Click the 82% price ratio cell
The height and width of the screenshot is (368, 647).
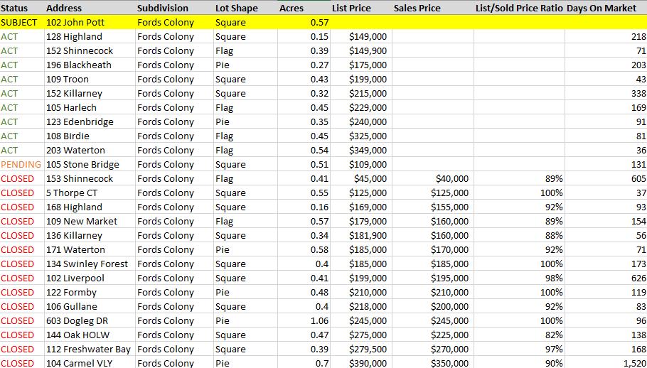[x=520, y=335]
